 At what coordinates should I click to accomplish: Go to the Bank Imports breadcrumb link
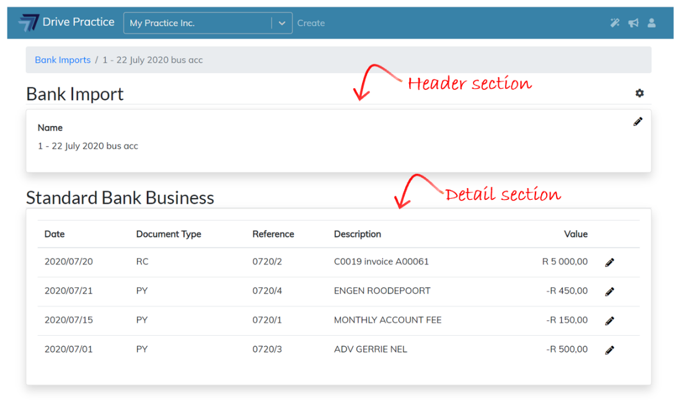63,60
